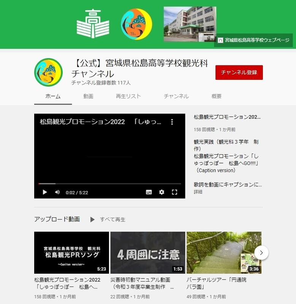The width and height of the screenshot is (296, 304).
Task: Subscribe with the チャンネル登録 button
Action: tap(239, 72)
